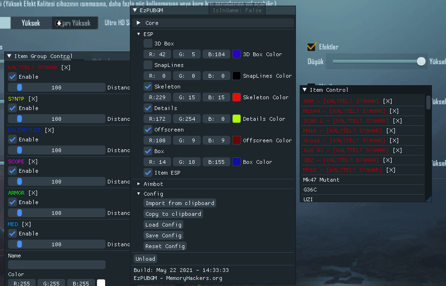Remove the SCOPE group via [X]
446x286 pixels.
[33, 161]
